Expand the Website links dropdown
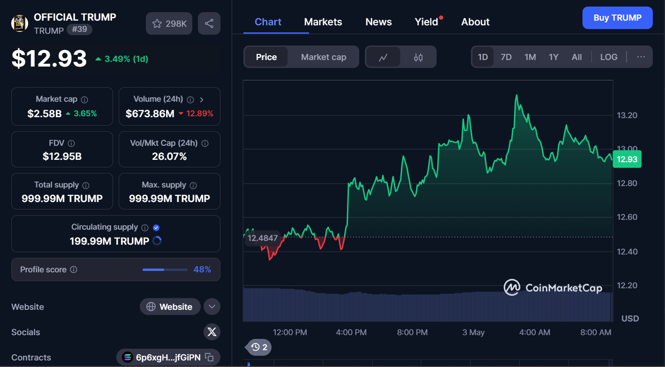This screenshot has height=367, width=665. 212,307
